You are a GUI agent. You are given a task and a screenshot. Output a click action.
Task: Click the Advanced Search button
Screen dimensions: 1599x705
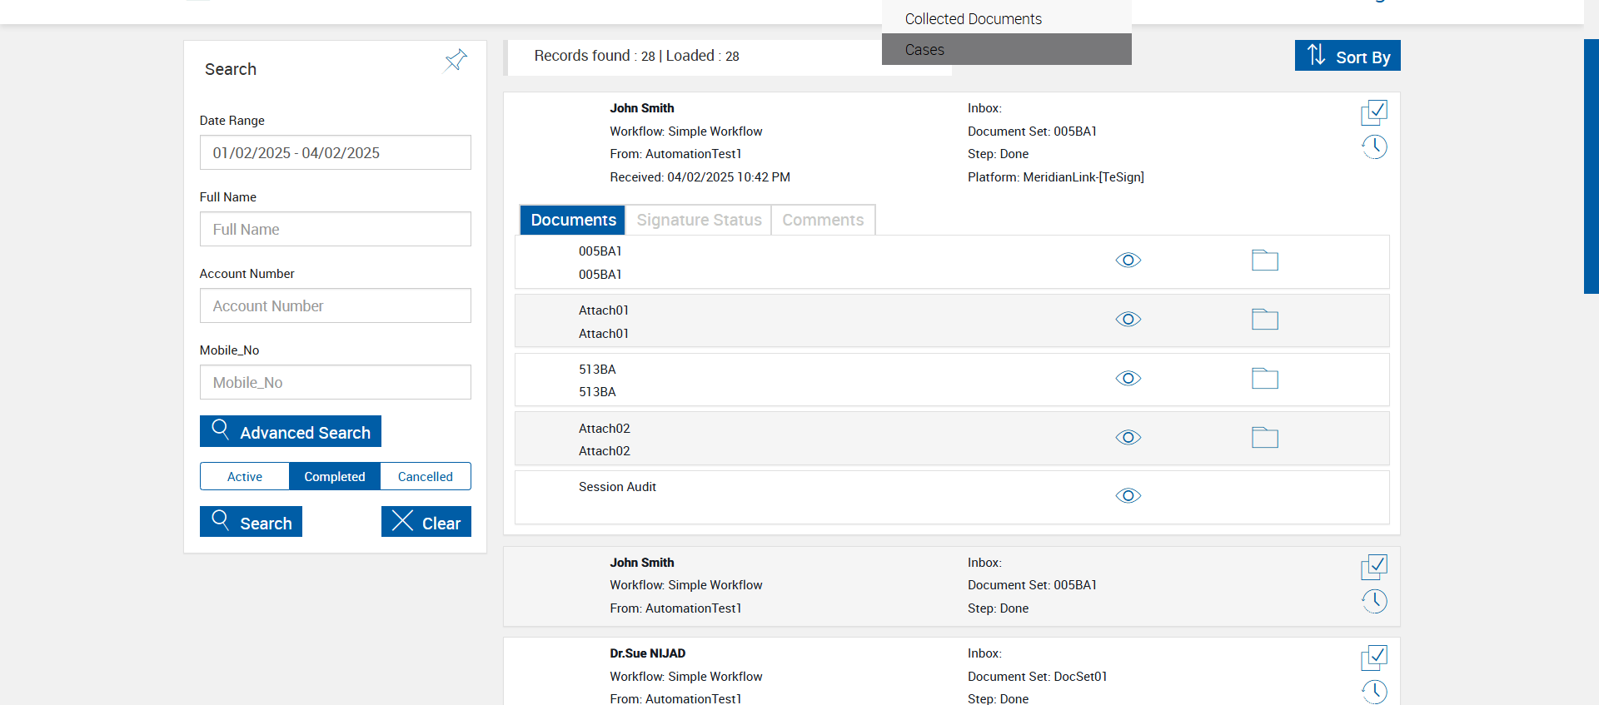point(290,432)
